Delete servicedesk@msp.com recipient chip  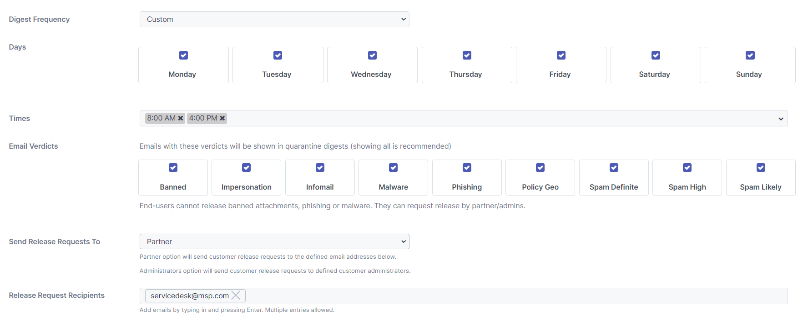click(236, 296)
